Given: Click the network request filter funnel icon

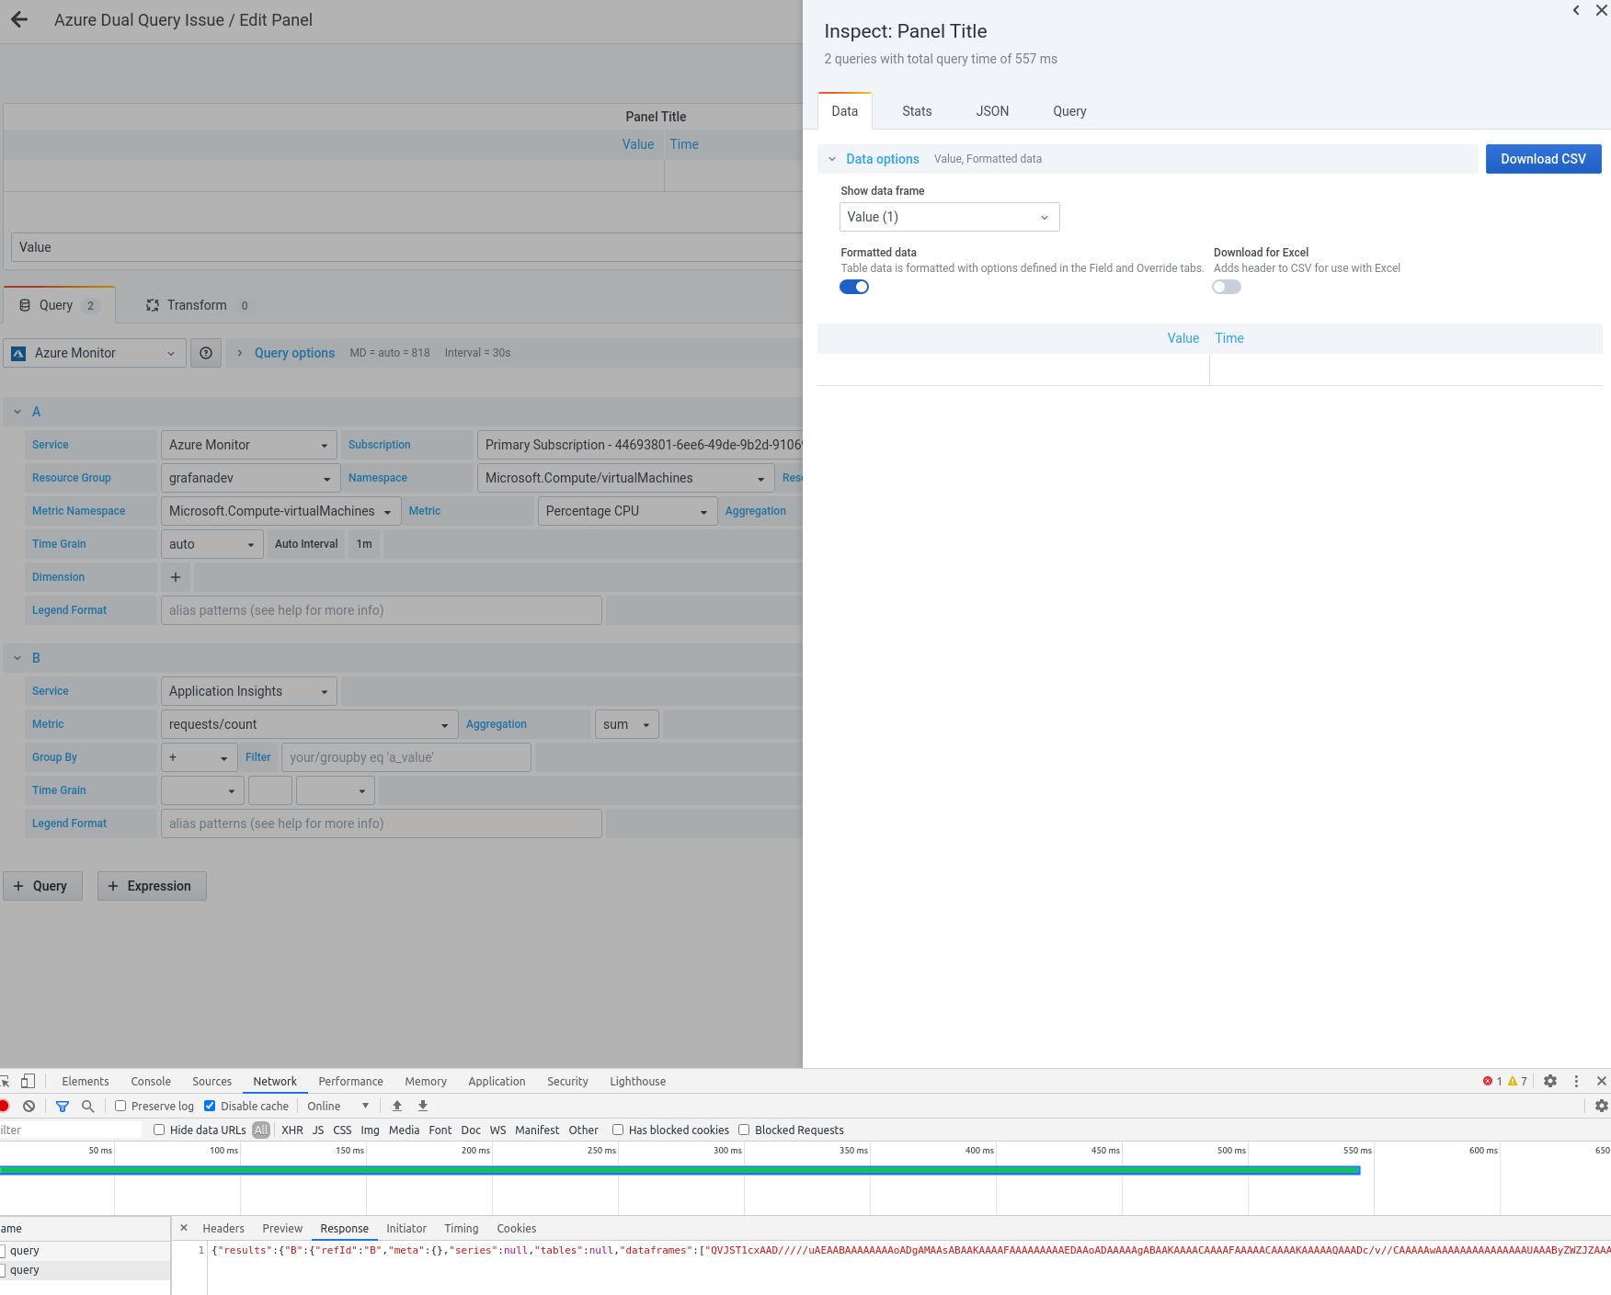Looking at the screenshot, I should 63,1106.
